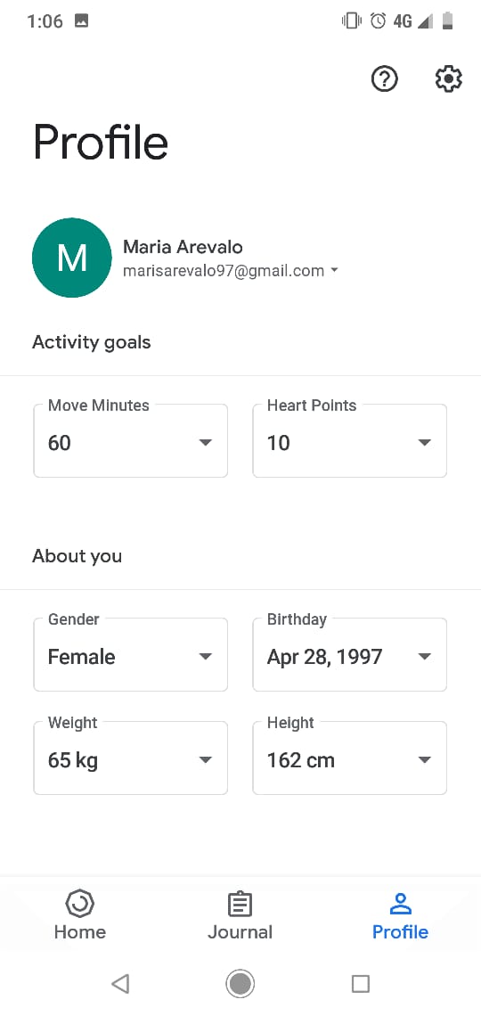Viewport: 481px width, 1016px height.
Task: Tap the Android back triangle icon
Action: (x=119, y=984)
